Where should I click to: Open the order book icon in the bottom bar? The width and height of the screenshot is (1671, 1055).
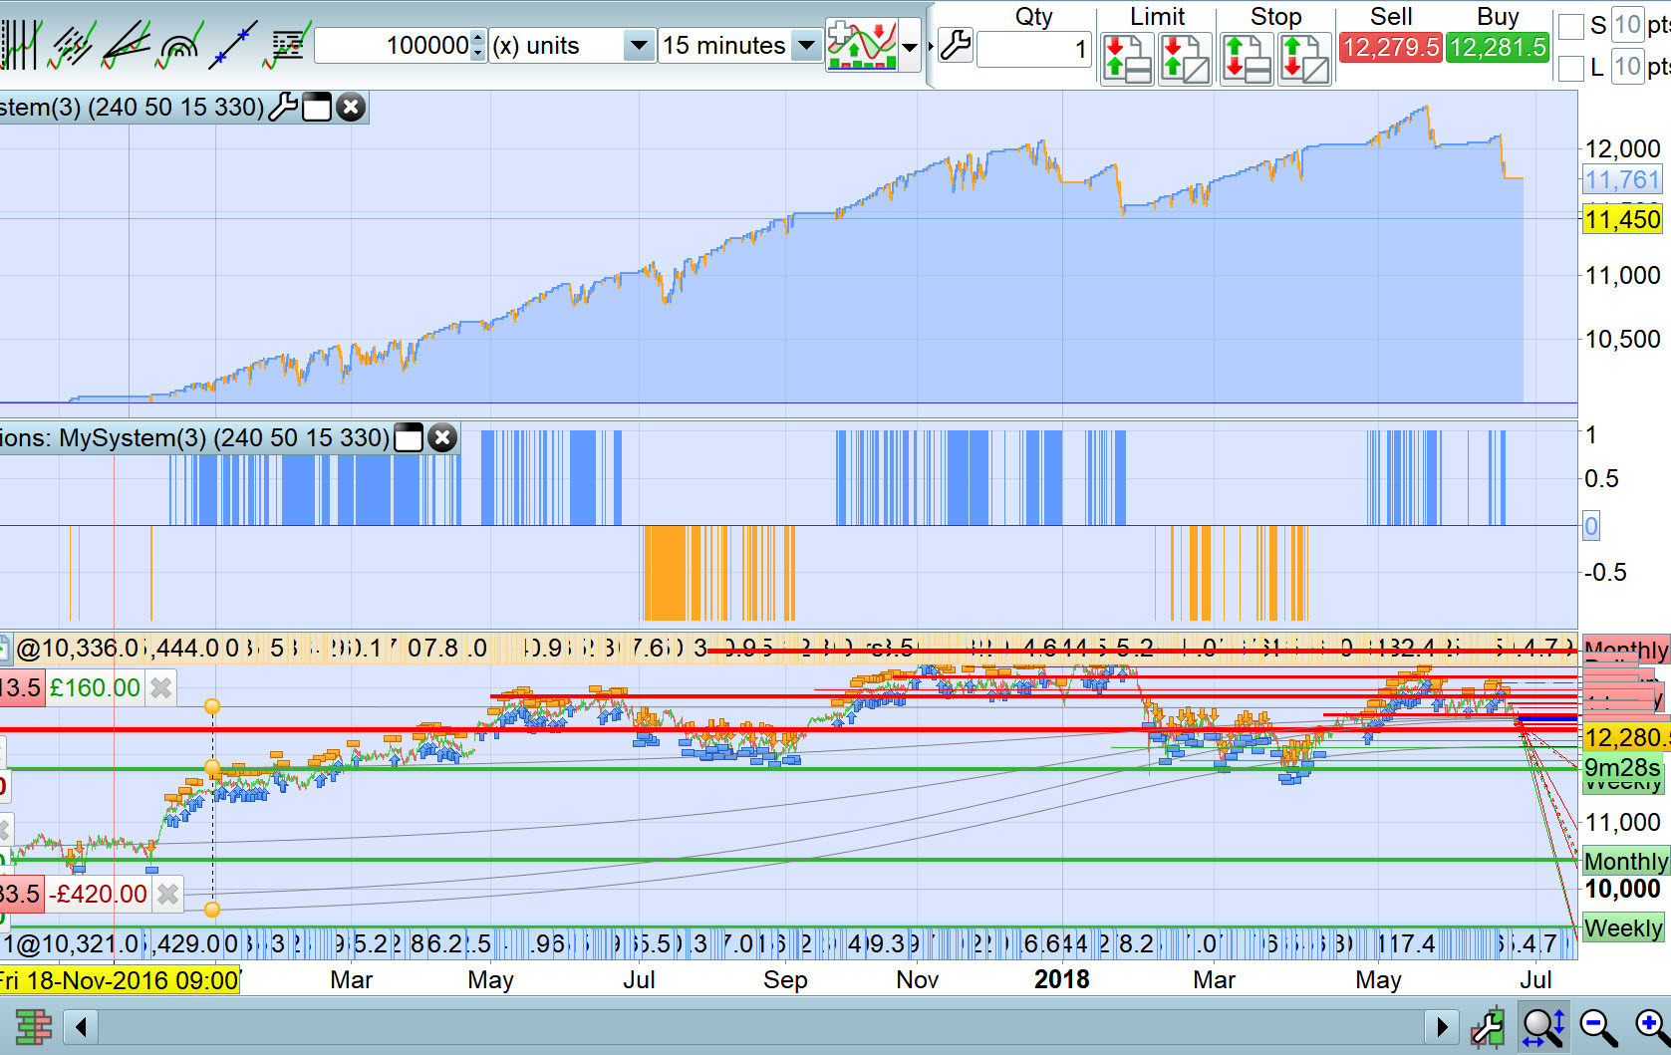tap(32, 1027)
